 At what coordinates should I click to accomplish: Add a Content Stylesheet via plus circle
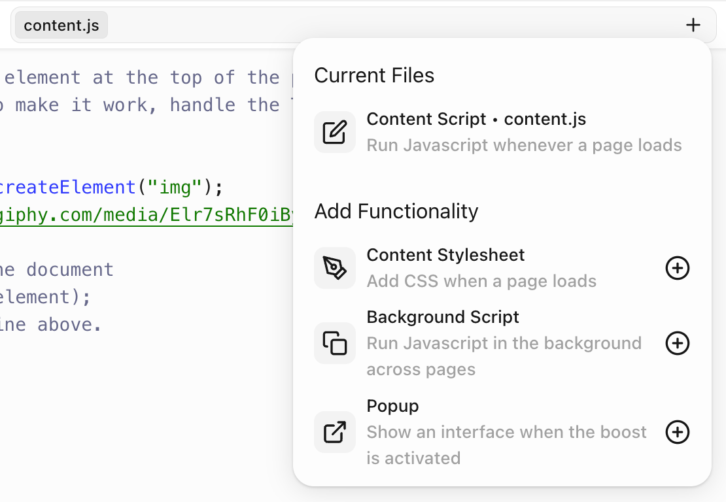point(678,268)
